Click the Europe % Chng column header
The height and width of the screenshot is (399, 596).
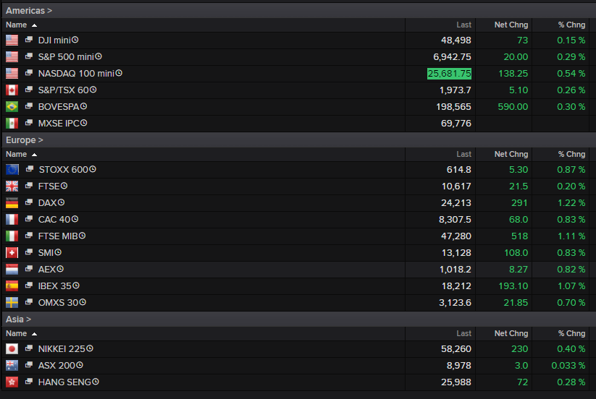pos(571,155)
